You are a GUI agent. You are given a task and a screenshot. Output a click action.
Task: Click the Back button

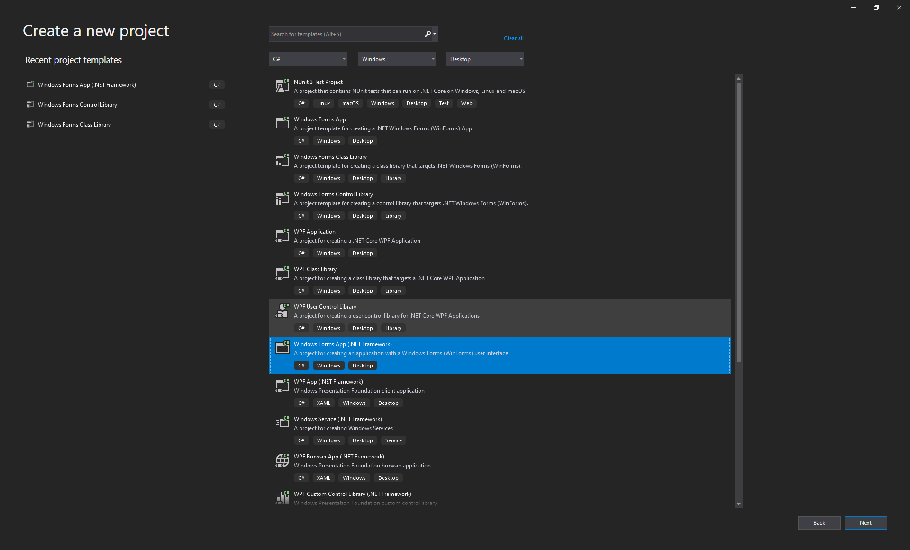[x=819, y=522]
